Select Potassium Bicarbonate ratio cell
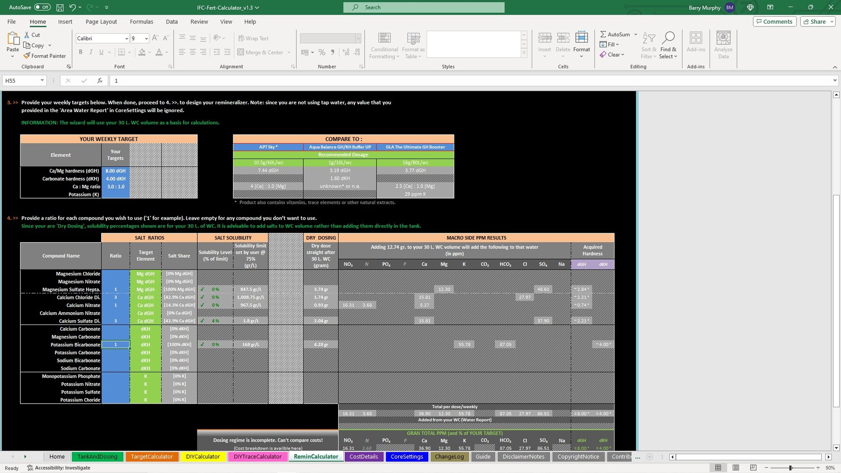This screenshot has width=841, height=473. tap(115, 345)
